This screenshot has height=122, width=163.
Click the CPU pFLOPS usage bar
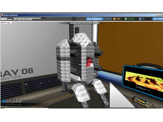click(x=30, y=18)
